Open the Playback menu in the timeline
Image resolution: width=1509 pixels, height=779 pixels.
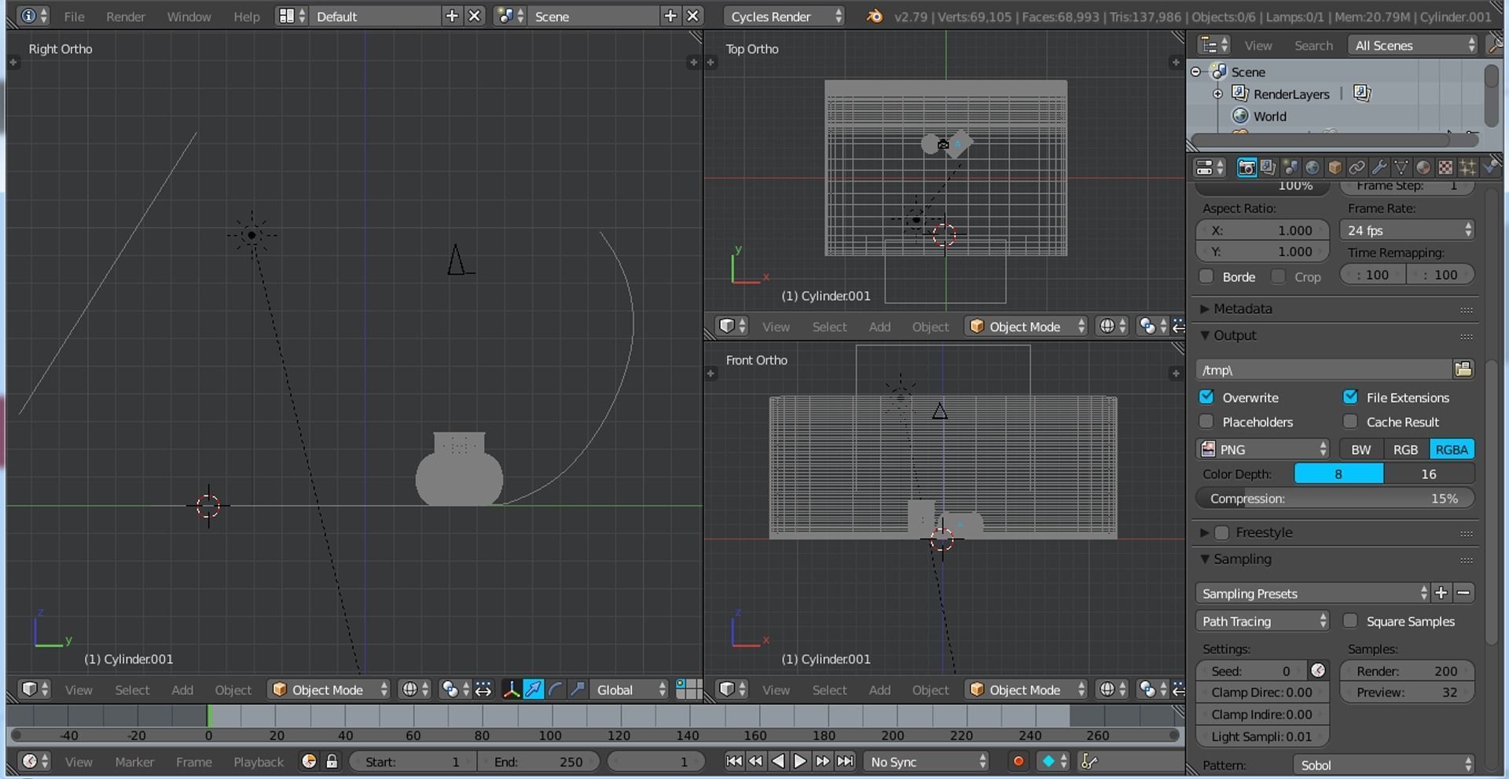(x=259, y=762)
